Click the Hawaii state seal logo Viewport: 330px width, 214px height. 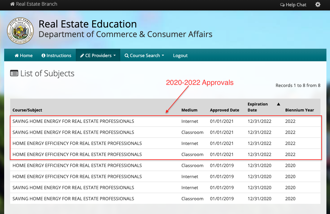pyautogui.click(x=20, y=30)
